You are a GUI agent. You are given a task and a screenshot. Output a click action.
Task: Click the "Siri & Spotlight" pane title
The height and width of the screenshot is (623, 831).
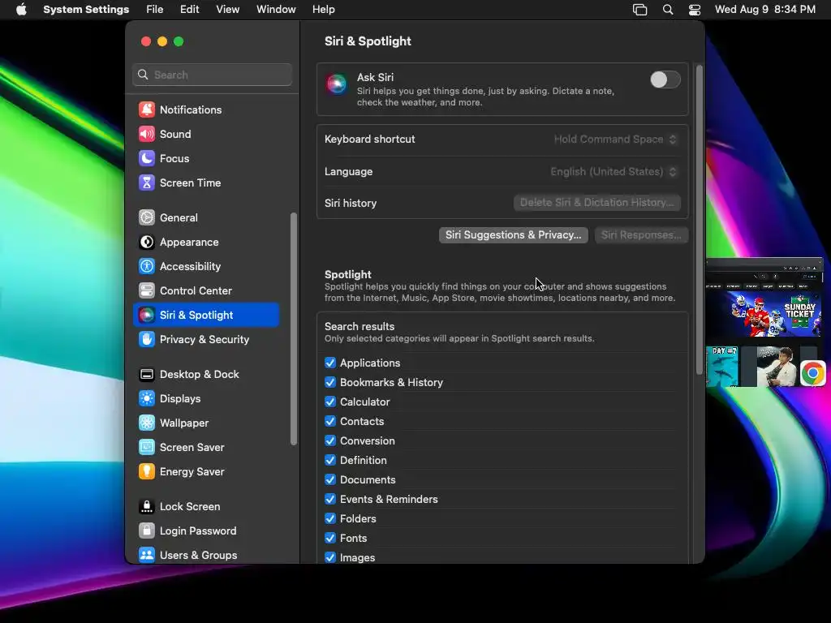(x=368, y=41)
